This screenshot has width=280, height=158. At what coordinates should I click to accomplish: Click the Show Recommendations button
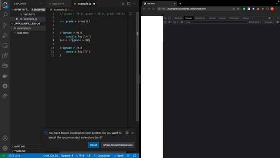point(118,145)
